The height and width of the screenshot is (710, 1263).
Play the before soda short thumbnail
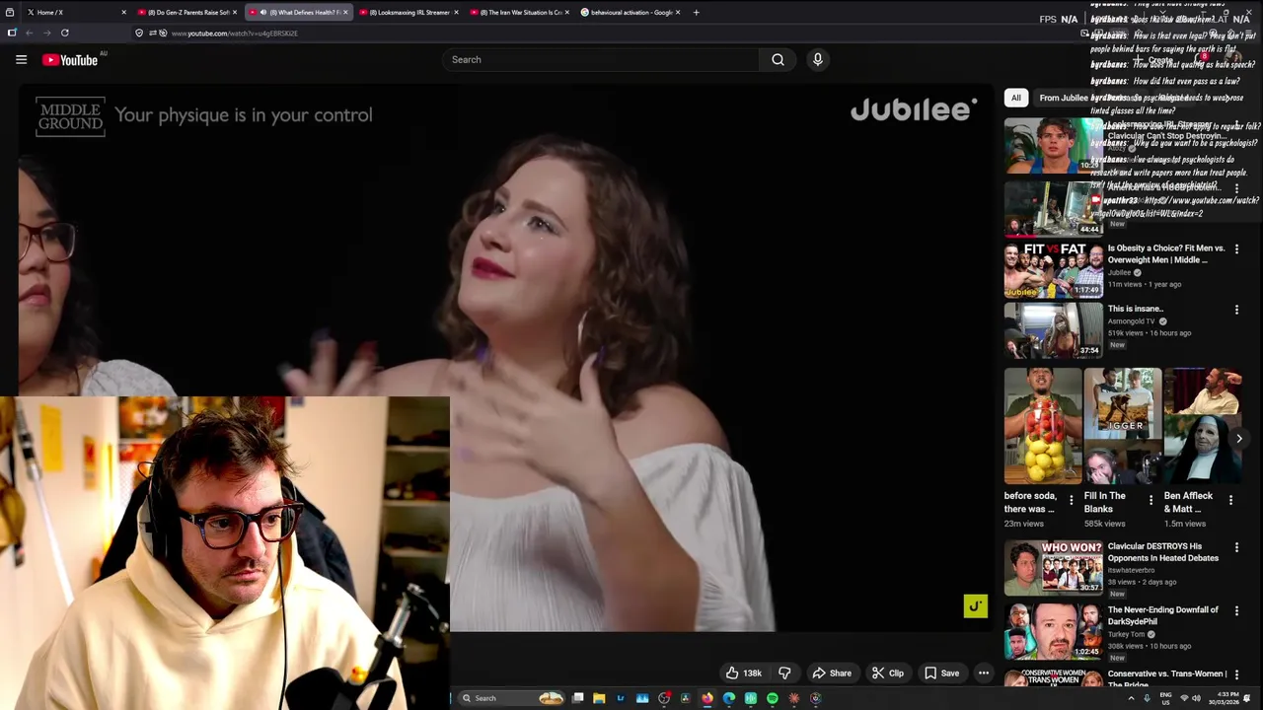click(1042, 426)
